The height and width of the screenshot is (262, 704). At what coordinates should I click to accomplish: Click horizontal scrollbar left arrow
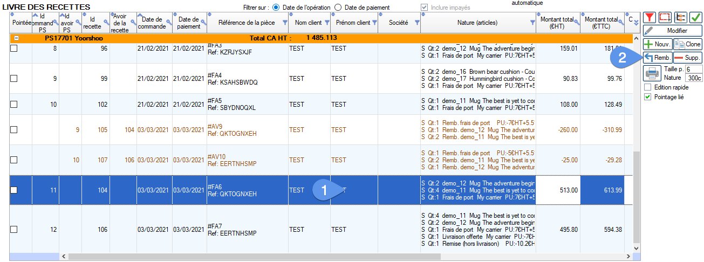[63, 256]
